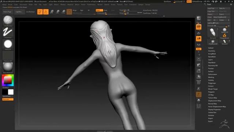The image size is (234, 132).
Task: Click the L.Sym icon
Action: (199, 45)
